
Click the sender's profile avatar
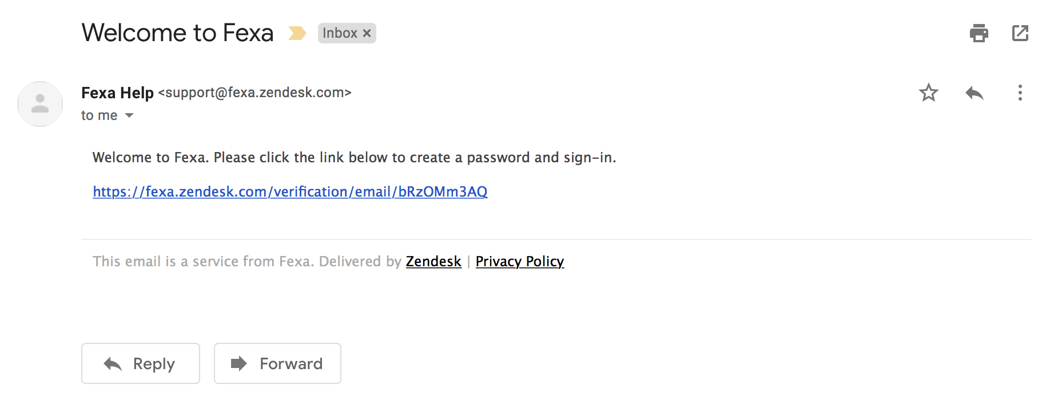click(39, 103)
